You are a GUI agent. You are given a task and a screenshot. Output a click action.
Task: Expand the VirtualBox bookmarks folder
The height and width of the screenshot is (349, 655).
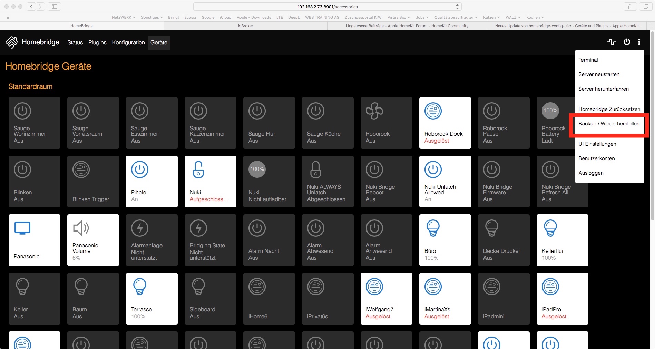tap(399, 17)
